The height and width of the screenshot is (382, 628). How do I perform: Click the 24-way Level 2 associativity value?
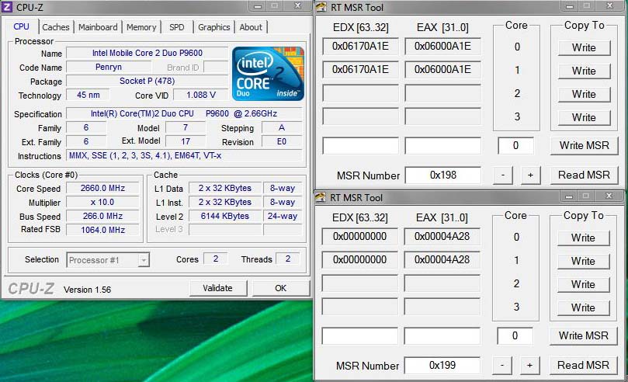coord(283,216)
